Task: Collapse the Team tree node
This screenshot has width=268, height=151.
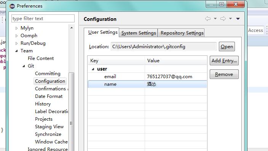Action: [16, 51]
